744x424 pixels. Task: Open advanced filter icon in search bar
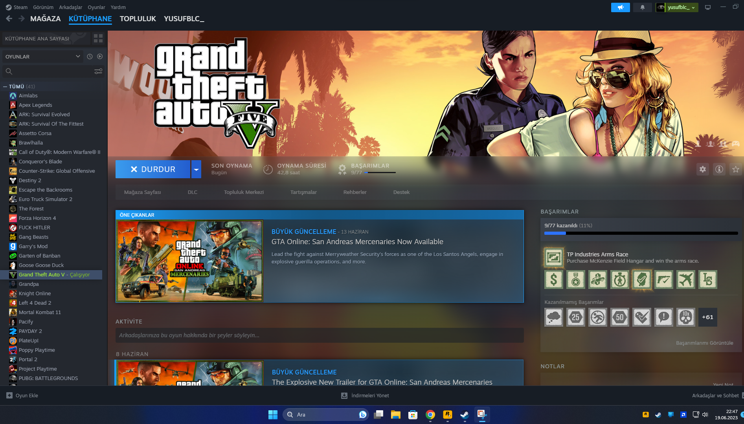coord(98,71)
